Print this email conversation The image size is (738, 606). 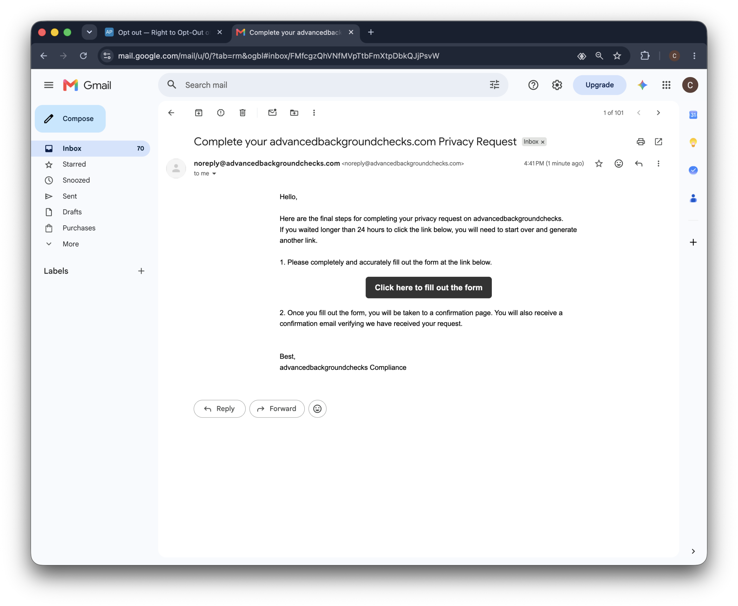pos(640,142)
